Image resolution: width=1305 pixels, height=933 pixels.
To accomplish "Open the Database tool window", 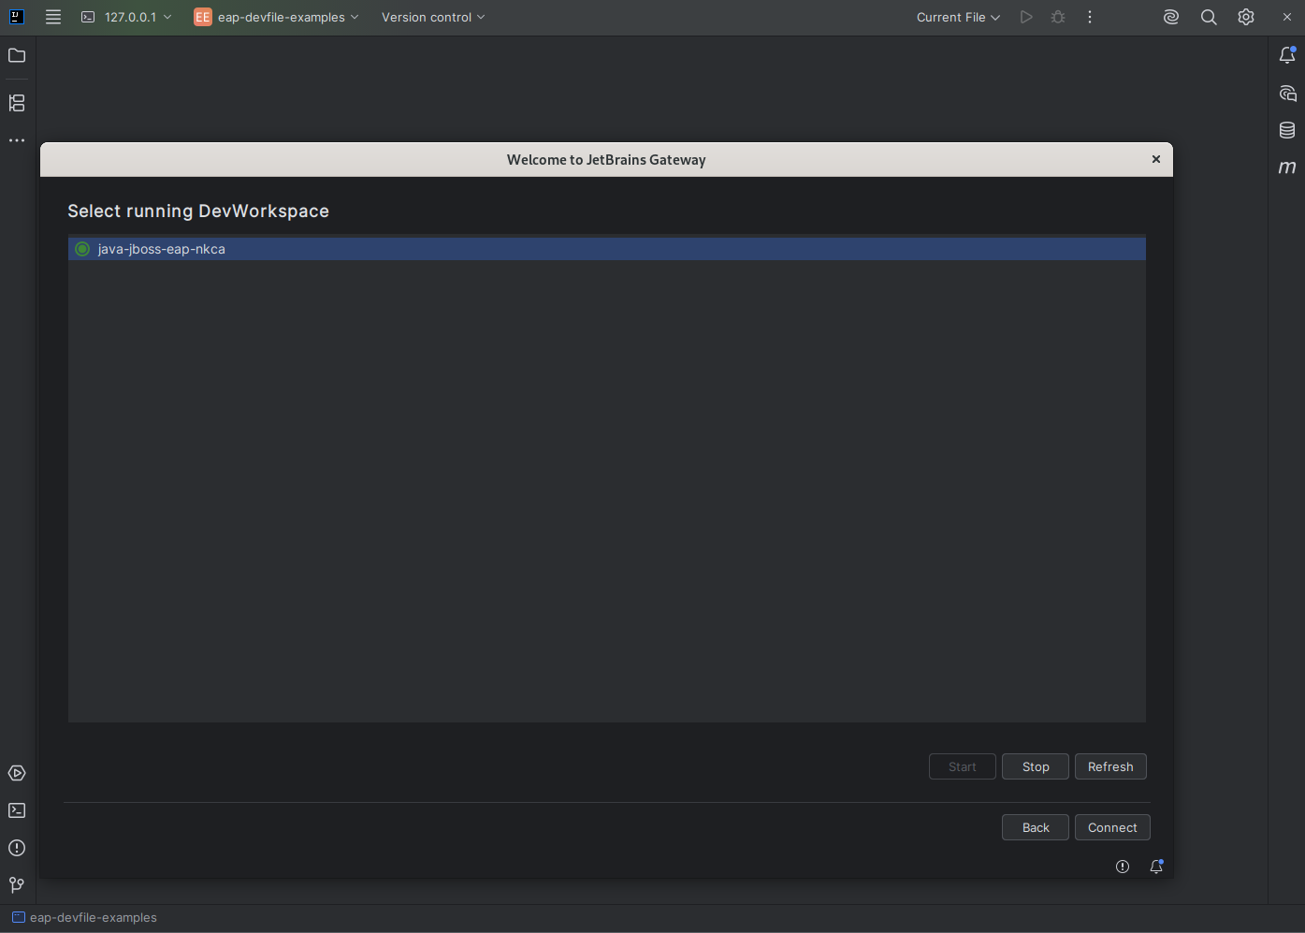I will point(1287,130).
